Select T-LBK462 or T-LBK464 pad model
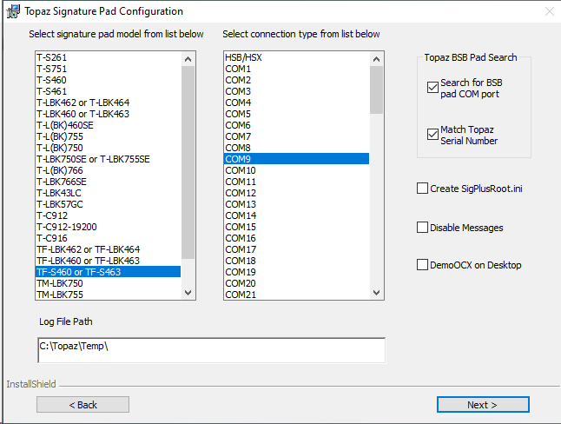The width and height of the screenshot is (561, 424). [x=109, y=103]
